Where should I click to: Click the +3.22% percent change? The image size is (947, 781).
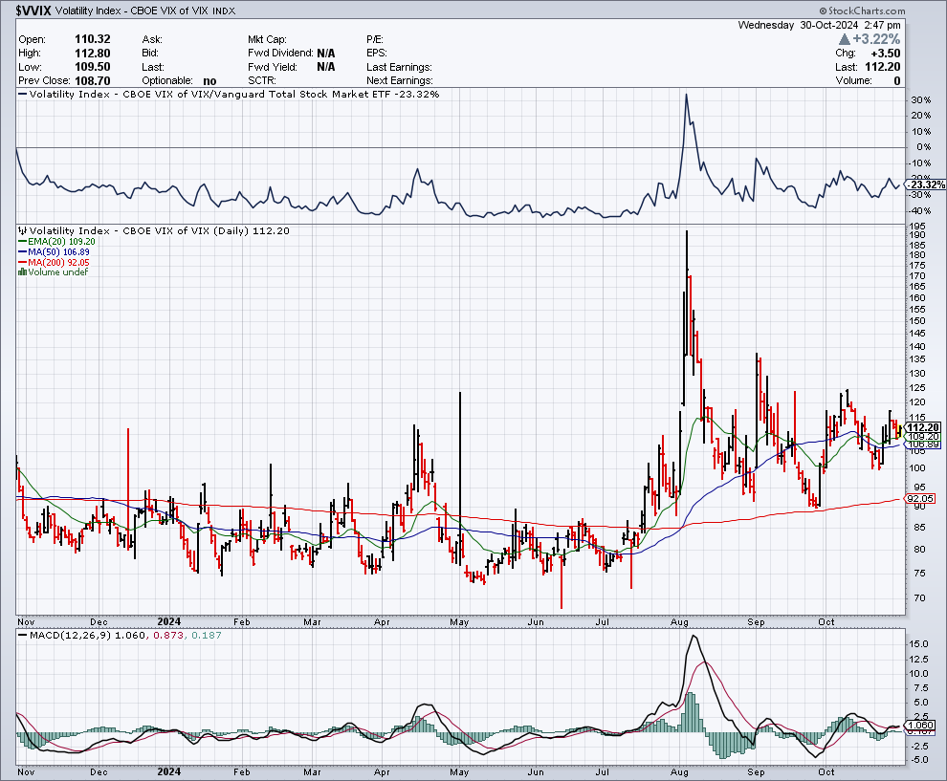pyautogui.click(x=876, y=39)
